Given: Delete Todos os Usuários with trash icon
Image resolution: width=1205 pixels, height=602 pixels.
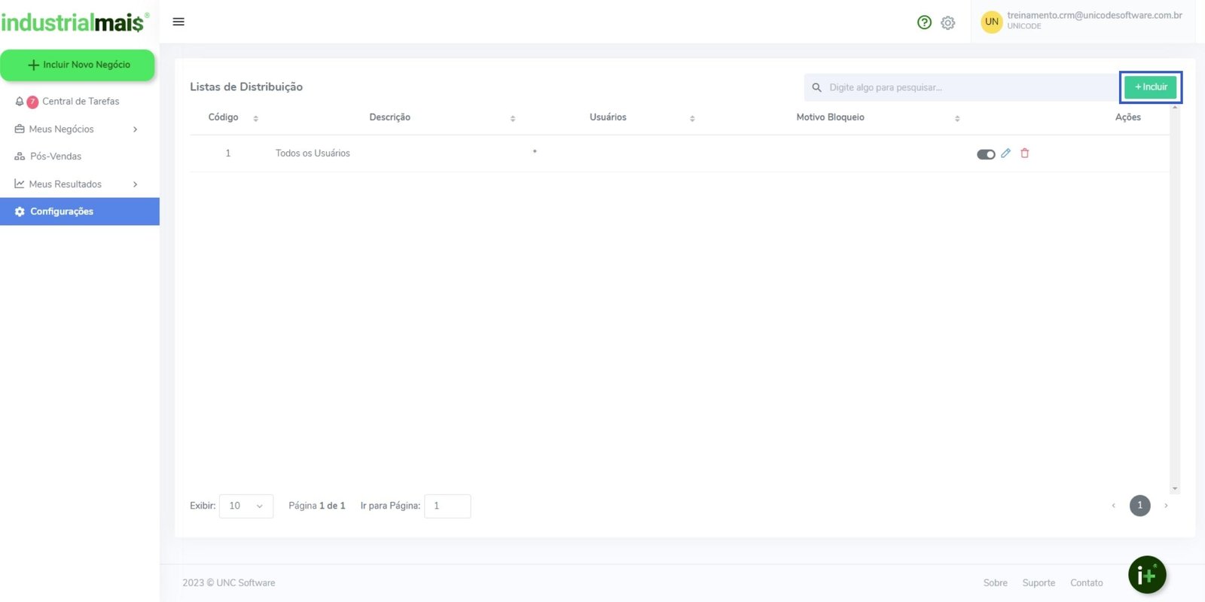Looking at the screenshot, I should click(x=1024, y=154).
